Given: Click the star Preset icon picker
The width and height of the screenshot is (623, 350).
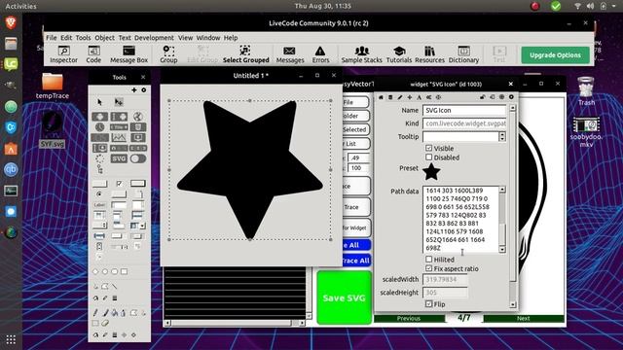Looking at the screenshot, I should click(x=431, y=172).
